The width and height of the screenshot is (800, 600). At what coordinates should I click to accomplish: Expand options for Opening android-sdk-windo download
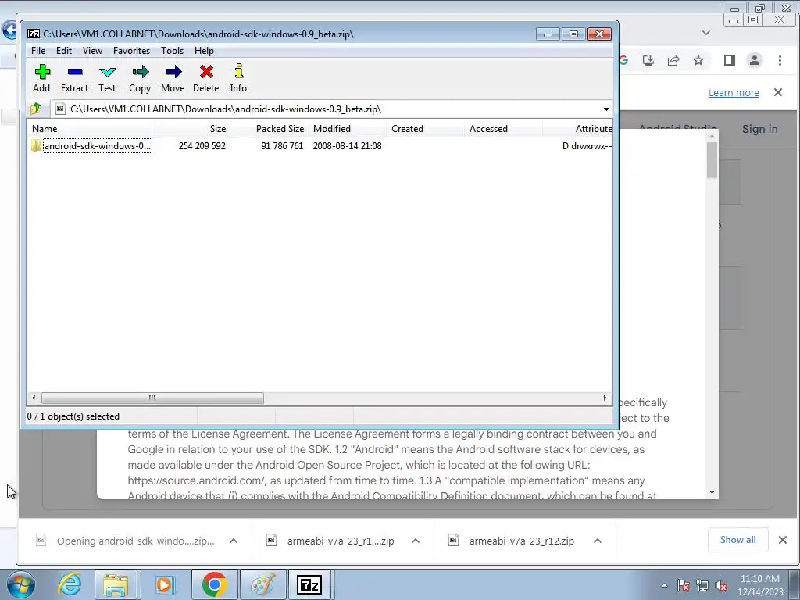click(234, 541)
